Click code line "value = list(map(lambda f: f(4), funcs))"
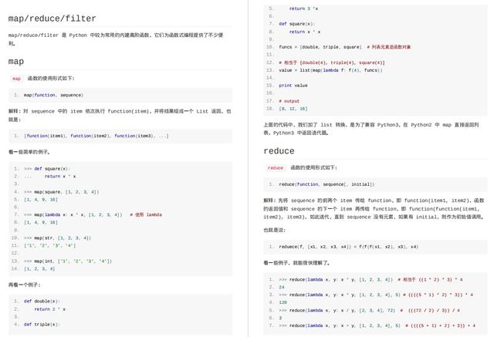Image resolution: width=494 pixels, height=337 pixels. click(x=330, y=70)
